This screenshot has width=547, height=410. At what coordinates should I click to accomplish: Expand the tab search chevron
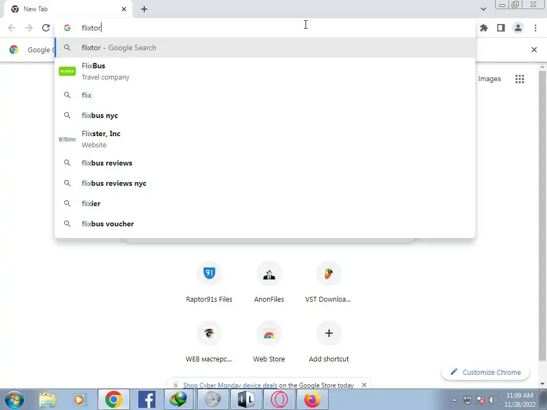(x=483, y=9)
